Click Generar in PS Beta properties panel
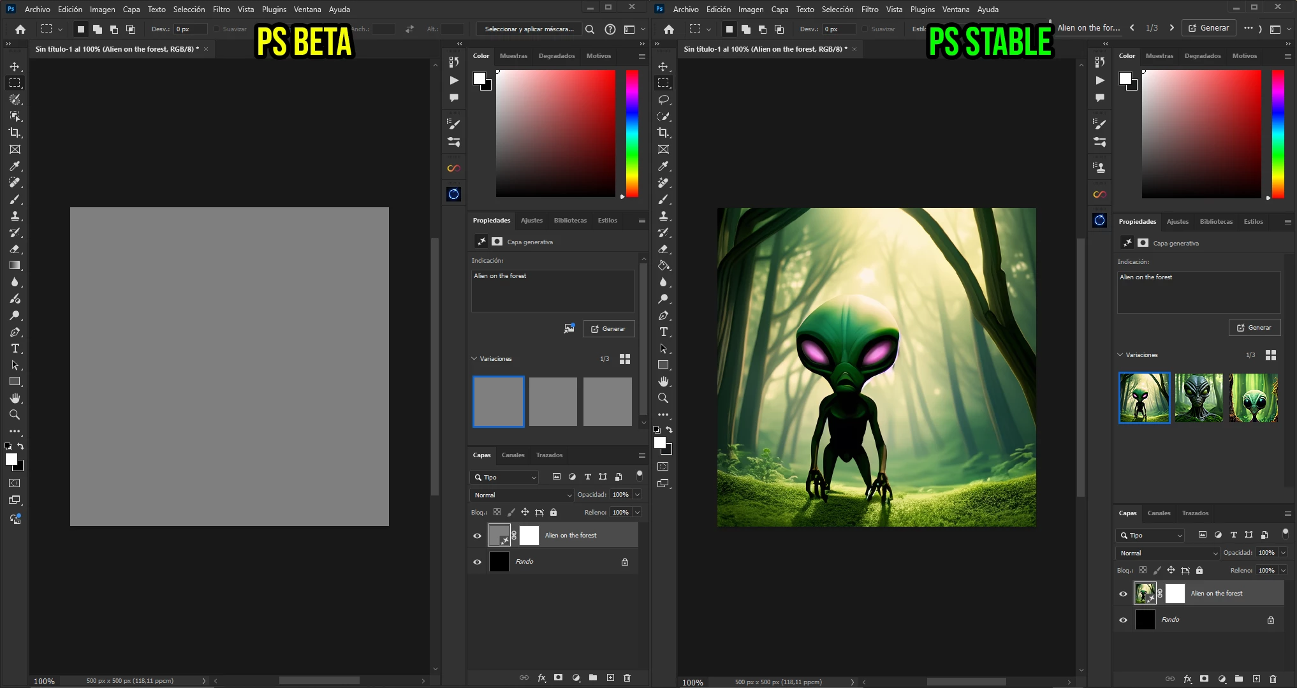 point(608,328)
